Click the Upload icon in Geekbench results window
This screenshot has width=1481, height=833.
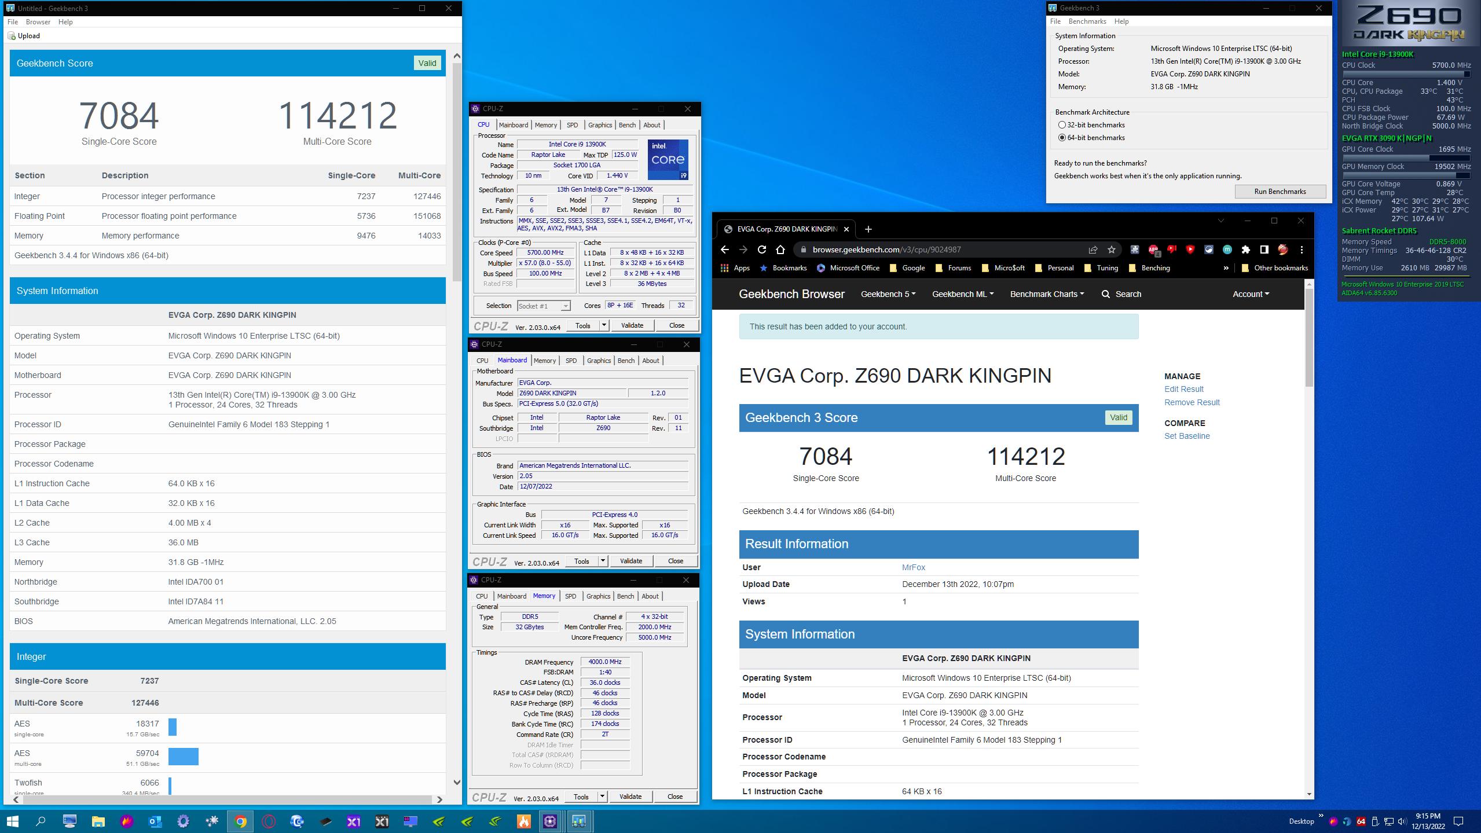[12, 36]
